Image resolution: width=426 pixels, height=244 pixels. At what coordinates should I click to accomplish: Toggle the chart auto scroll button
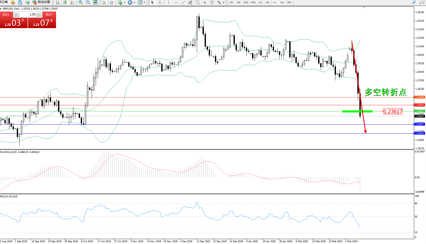click(104, 2)
